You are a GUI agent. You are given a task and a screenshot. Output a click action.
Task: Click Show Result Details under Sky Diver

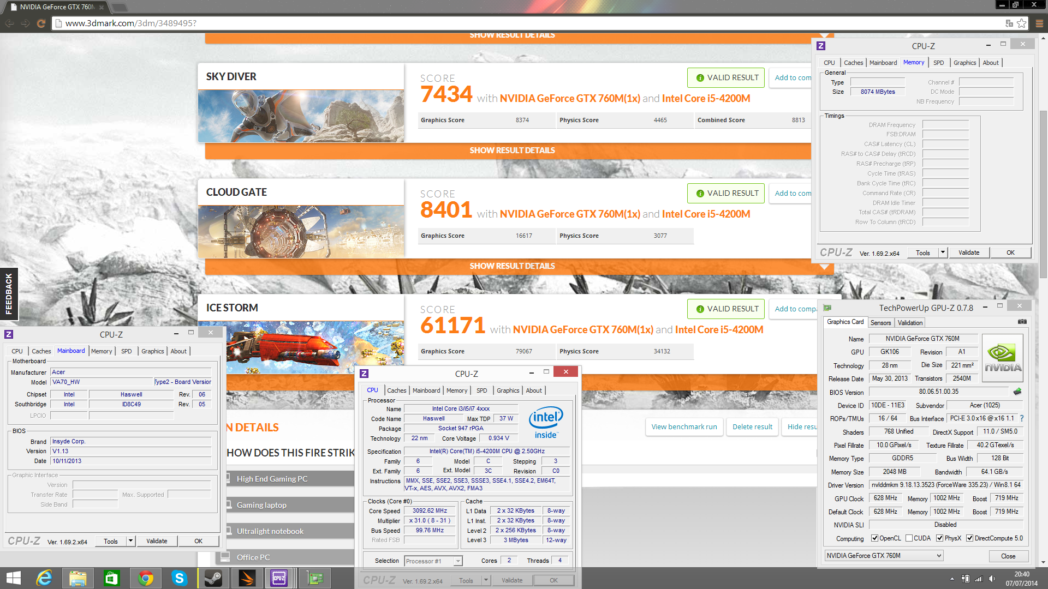[x=512, y=151]
